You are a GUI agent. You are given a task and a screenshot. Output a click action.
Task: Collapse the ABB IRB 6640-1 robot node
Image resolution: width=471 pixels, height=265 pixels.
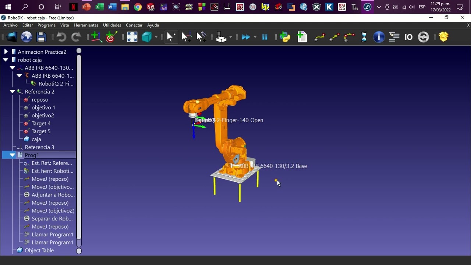(x=19, y=75)
